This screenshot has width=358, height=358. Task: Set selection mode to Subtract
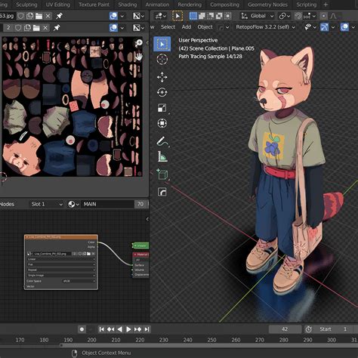[210, 16]
